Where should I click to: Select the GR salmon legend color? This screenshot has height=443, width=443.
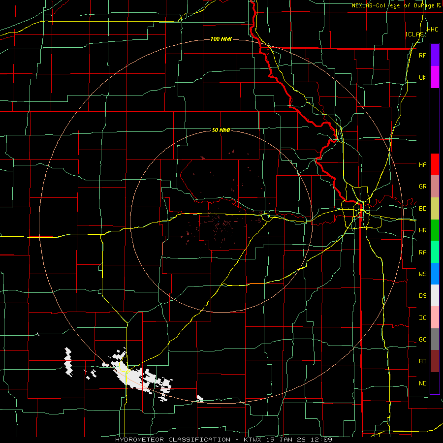pyautogui.click(x=435, y=187)
